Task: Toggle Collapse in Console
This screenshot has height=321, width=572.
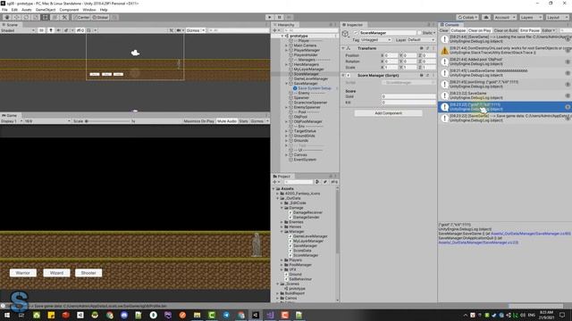Action: click(458, 30)
